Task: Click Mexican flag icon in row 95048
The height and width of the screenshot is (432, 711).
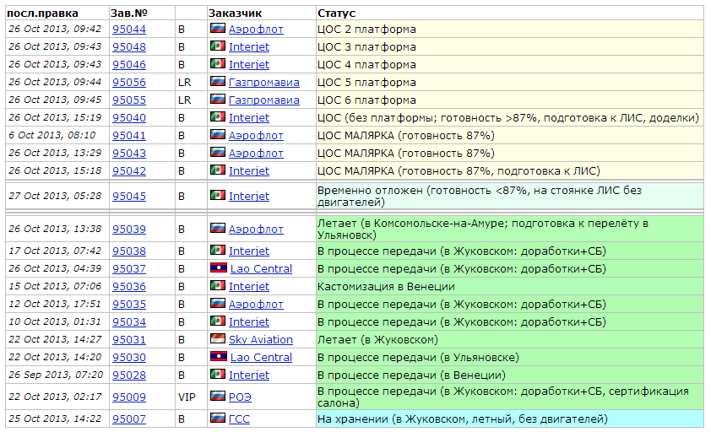Action: pos(218,46)
